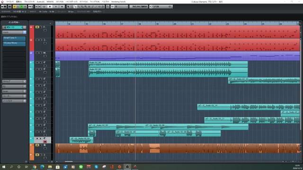Click the global W write automation button

[25, 7]
